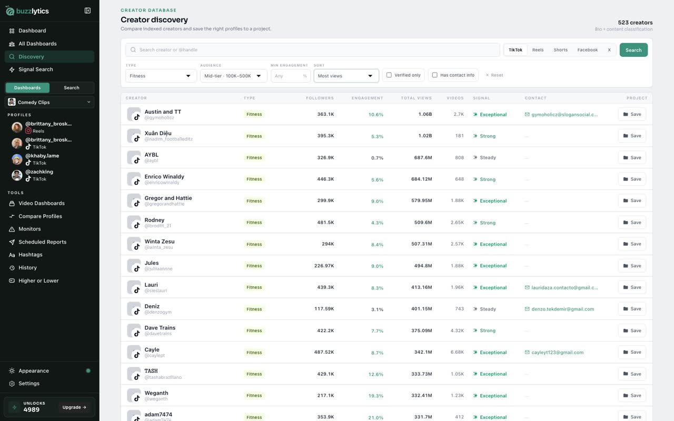Select the Shorts platform tab

tap(560, 50)
